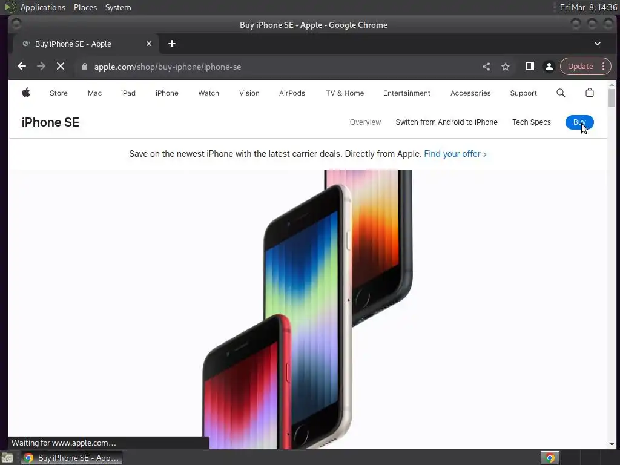Open the Mac menu
The width and height of the screenshot is (620, 465).
(94, 93)
